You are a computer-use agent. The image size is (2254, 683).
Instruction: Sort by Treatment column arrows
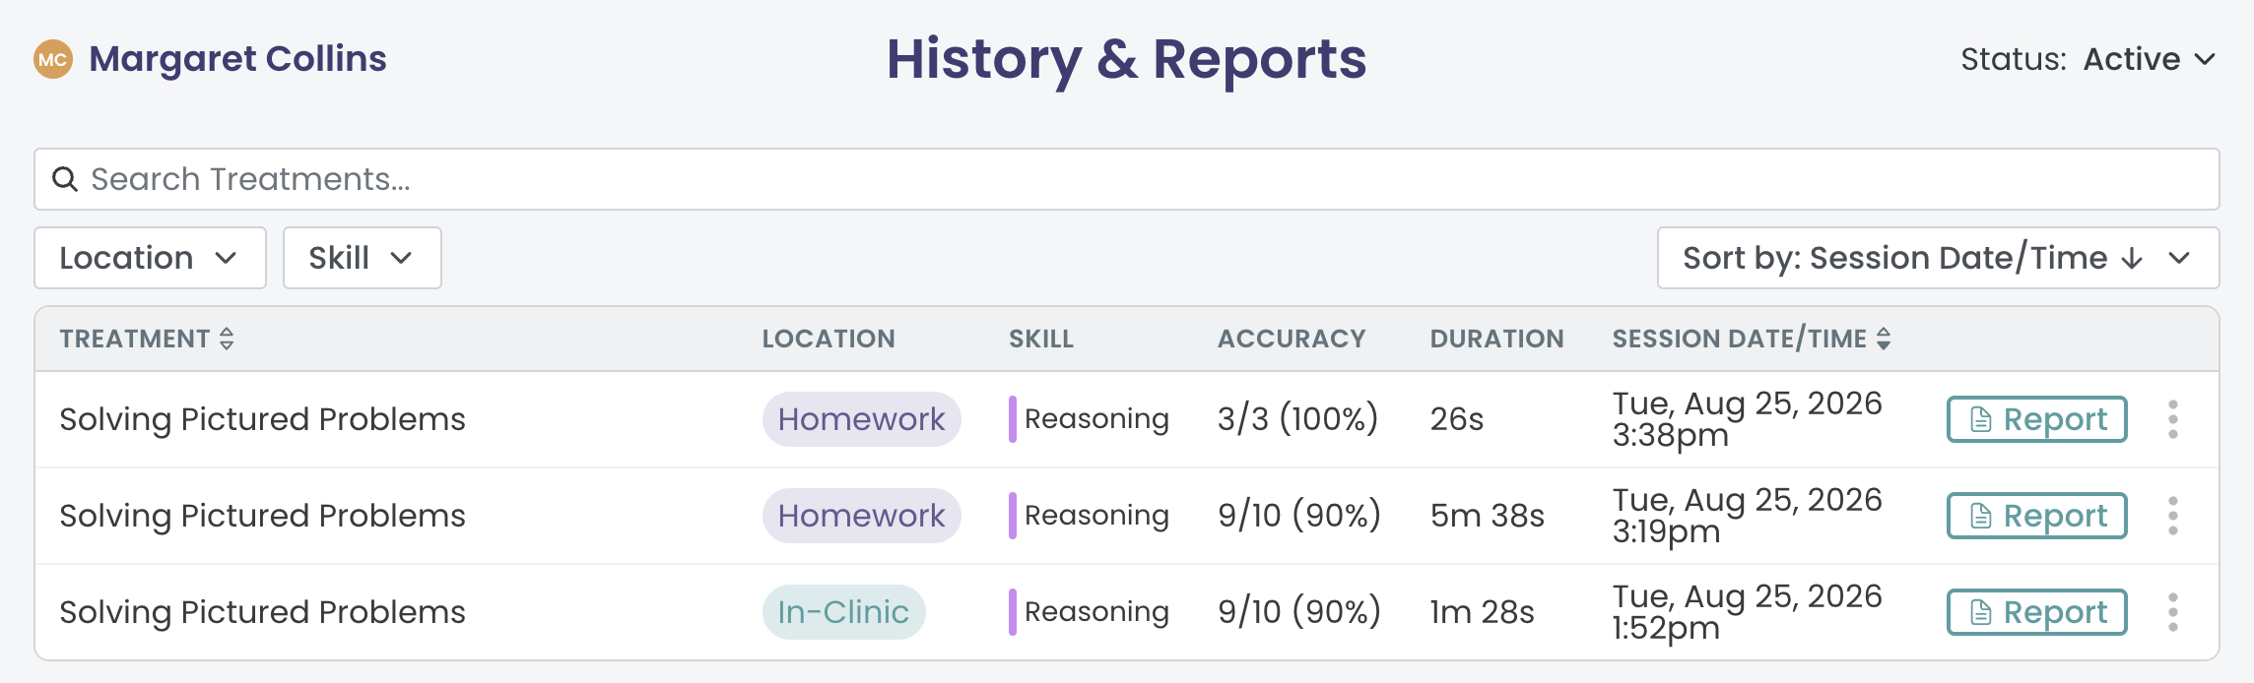pyautogui.click(x=227, y=339)
